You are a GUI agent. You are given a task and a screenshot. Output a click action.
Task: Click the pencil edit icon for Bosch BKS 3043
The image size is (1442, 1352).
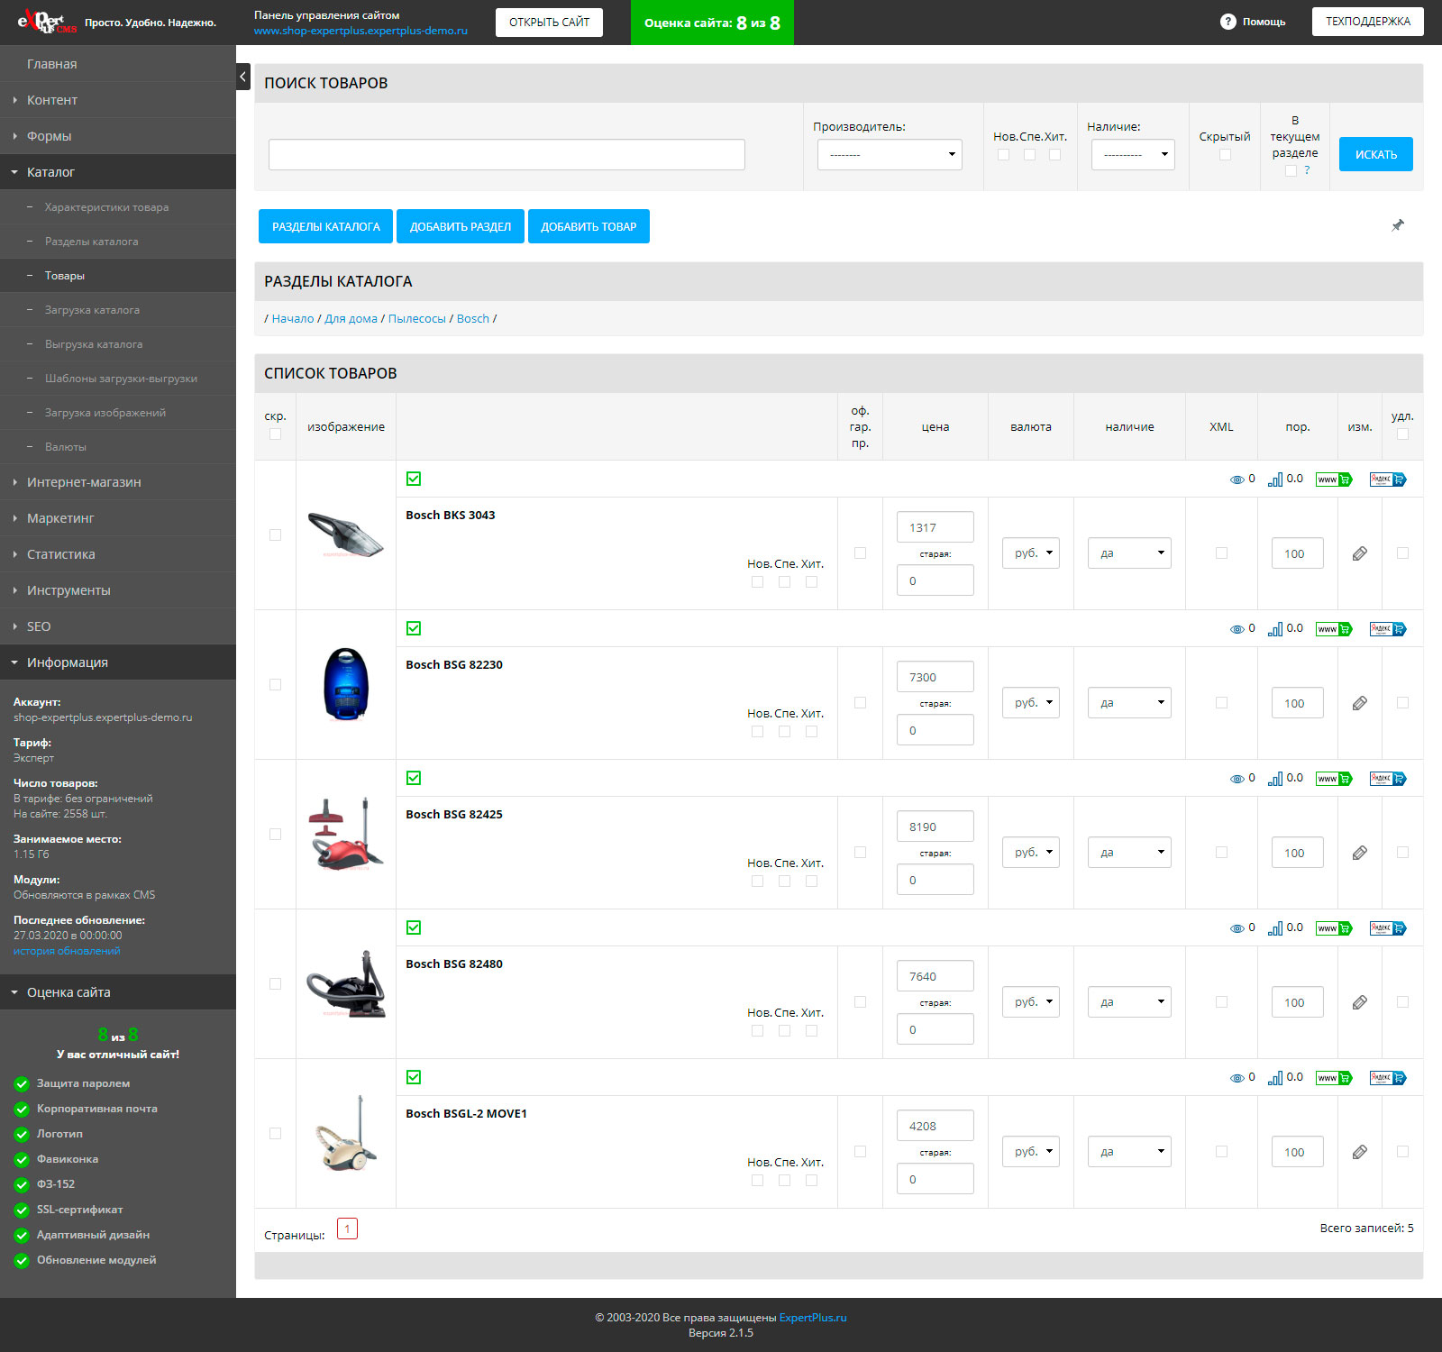coord(1359,553)
